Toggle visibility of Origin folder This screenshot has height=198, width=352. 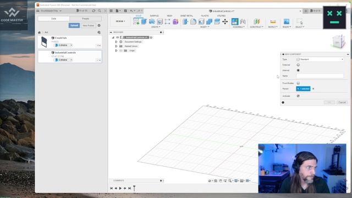pos(121,51)
